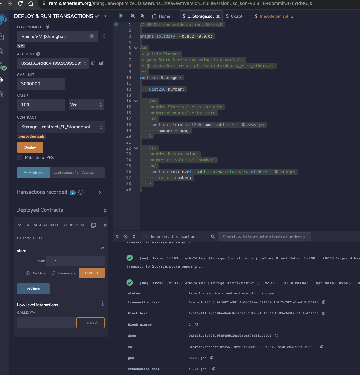360x375 pixels.
Task: Click the sign message edit icon beside account
Action: pyautogui.click(x=101, y=63)
